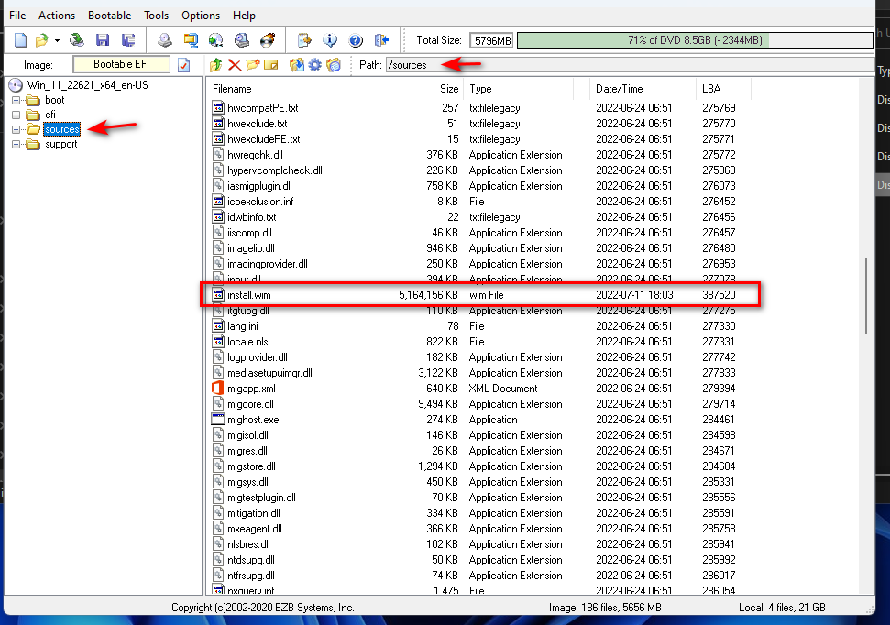Open image properties info icon
The width and height of the screenshot is (890, 625).
point(330,40)
